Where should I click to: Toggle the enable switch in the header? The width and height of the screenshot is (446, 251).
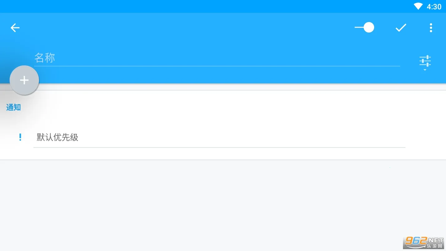364,28
